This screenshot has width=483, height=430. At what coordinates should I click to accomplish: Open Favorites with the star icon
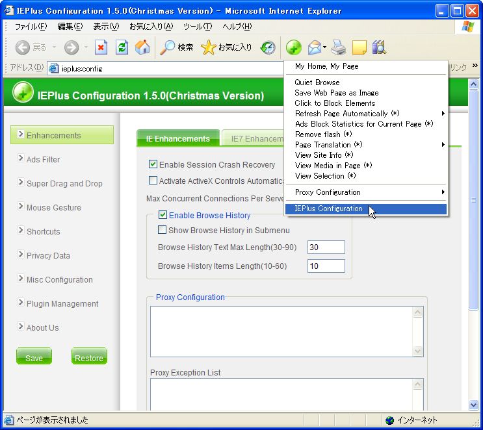209,47
